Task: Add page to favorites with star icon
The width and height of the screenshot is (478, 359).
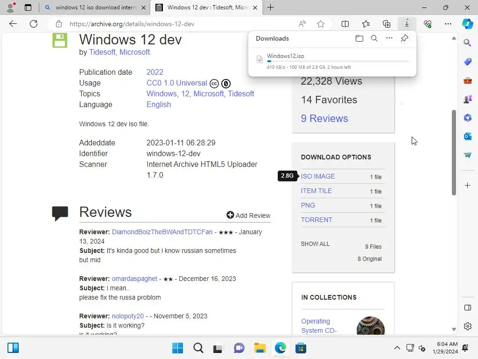Action: (x=320, y=24)
